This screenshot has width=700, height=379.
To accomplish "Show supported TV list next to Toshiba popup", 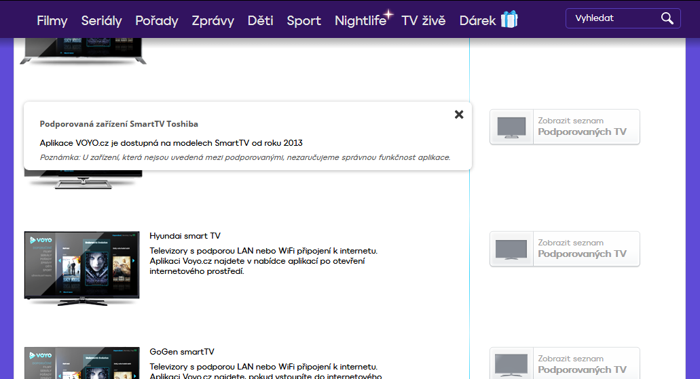I will 565,127.
